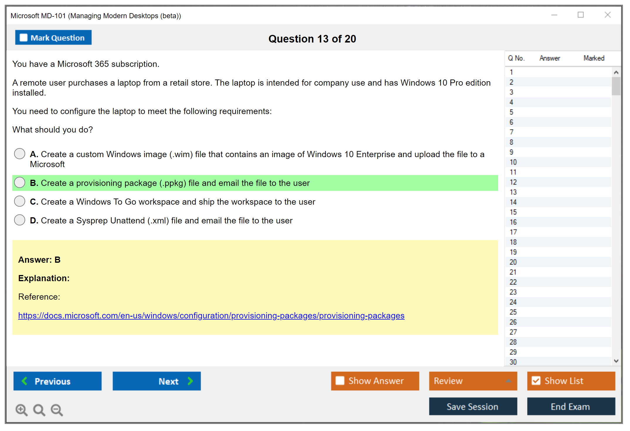Click the reset zoom magnifier icon
This screenshot has width=630, height=431.
point(39,410)
